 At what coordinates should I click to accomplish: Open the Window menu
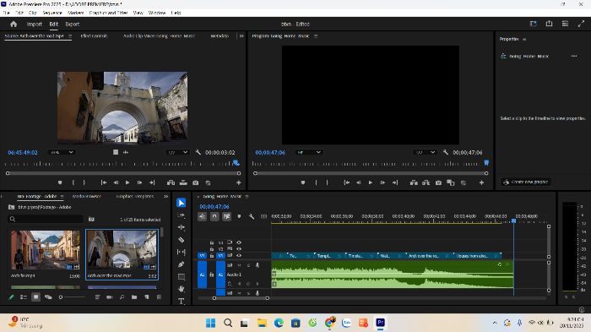tap(157, 13)
